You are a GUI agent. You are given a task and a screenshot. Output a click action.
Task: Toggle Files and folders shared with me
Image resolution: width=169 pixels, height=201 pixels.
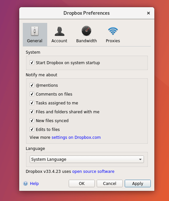pyautogui.click(x=32, y=112)
